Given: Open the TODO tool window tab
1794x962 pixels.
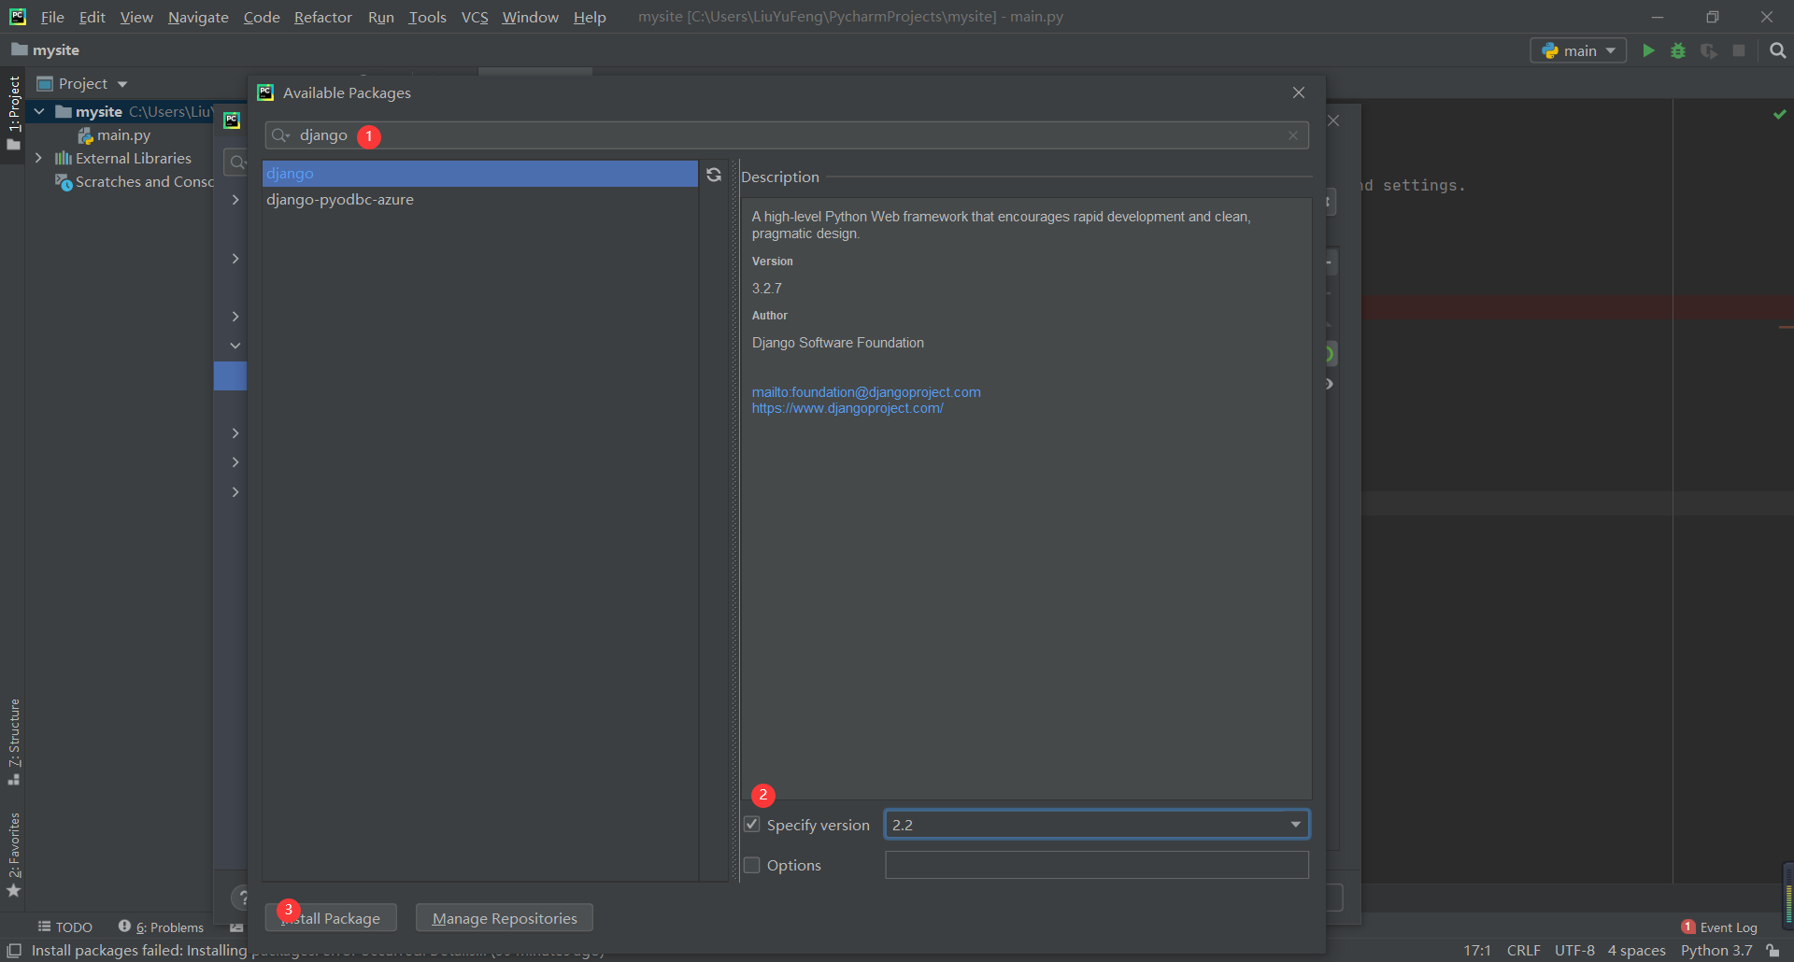Looking at the screenshot, I should [65, 927].
